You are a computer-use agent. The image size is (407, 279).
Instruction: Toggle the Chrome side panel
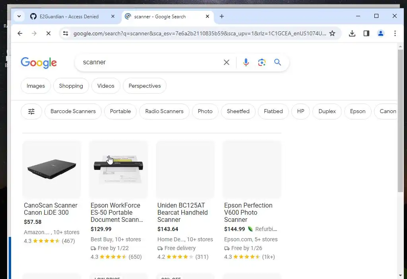(366, 33)
